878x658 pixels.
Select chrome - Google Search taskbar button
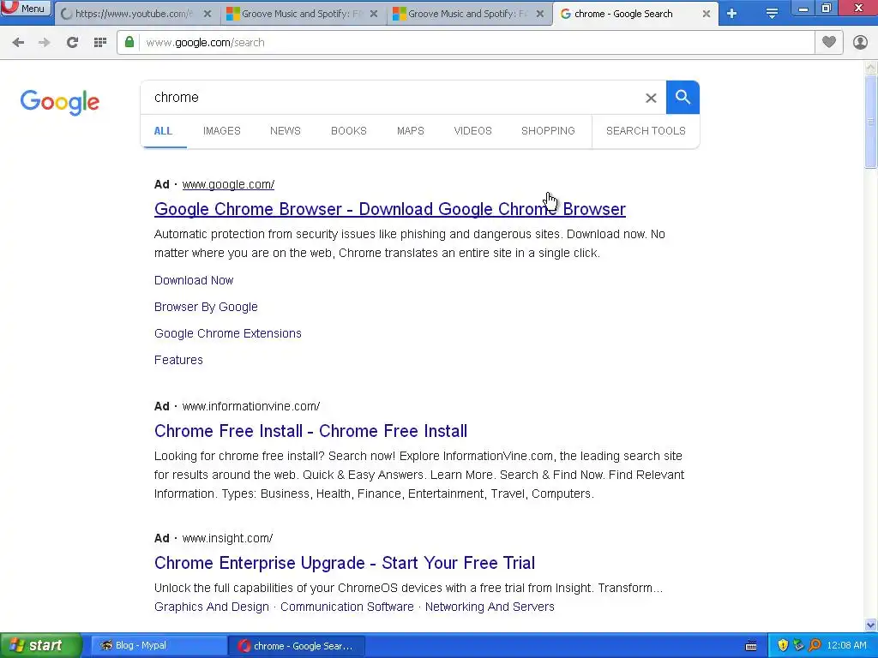coord(297,646)
